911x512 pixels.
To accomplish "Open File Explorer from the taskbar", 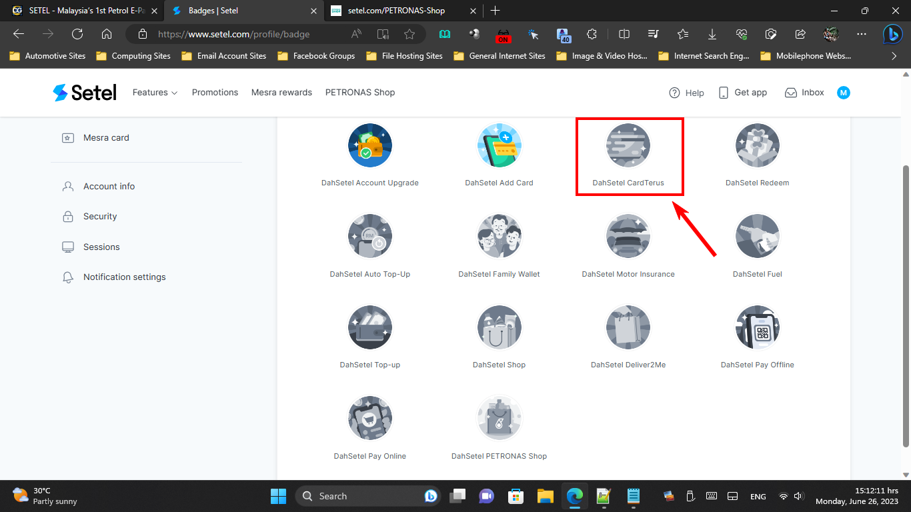I will (x=546, y=496).
